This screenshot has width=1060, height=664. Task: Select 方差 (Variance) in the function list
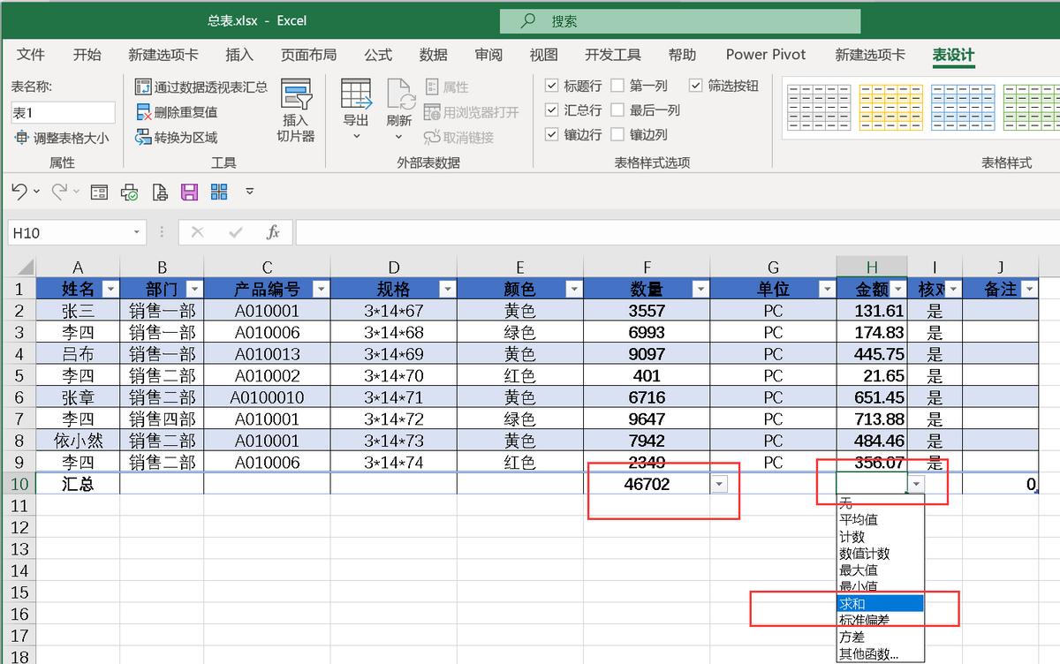880,637
